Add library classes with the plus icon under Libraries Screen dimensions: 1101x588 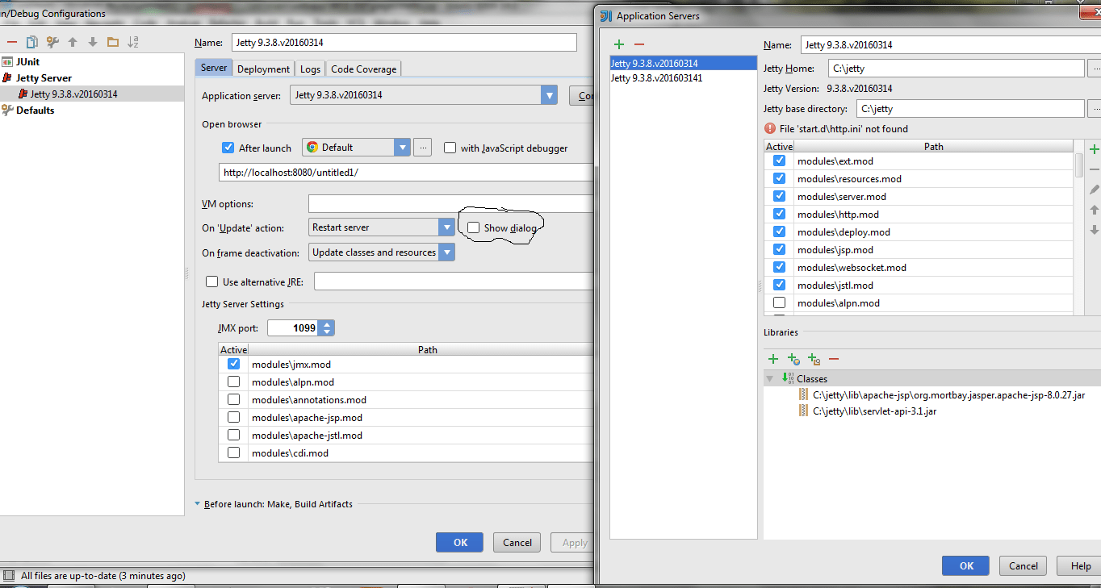pyautogui.click(x=773, y=359)
